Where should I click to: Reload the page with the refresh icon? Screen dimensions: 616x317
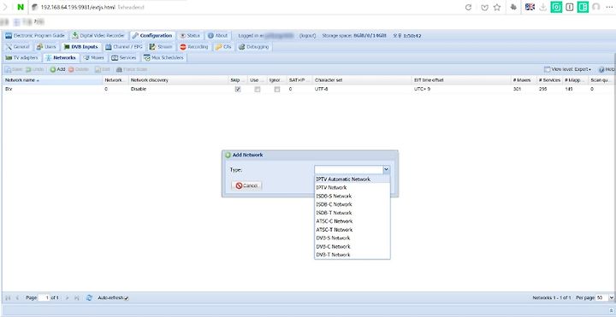(x=468, y=7)
